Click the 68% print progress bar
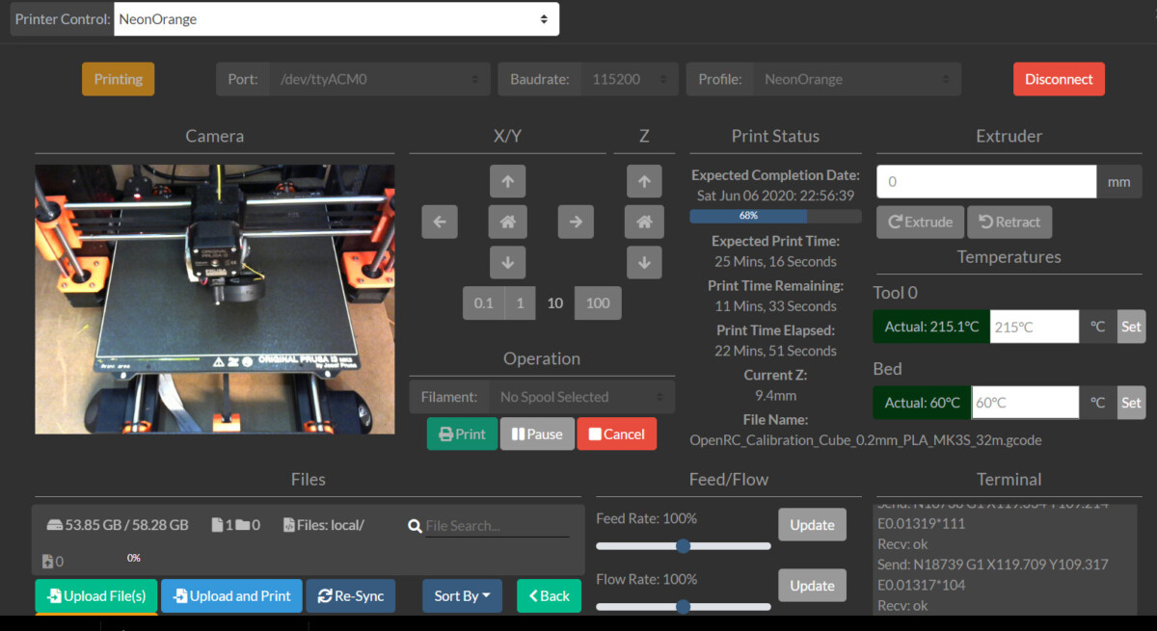The image size is (1157, 631). tap(775, 216)
